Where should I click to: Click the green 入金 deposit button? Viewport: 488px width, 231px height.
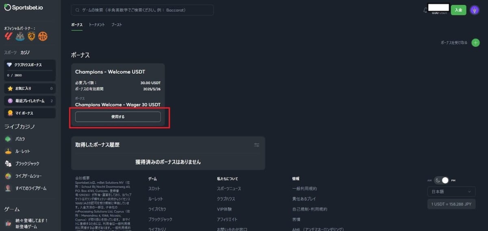[x=458, y=10]
